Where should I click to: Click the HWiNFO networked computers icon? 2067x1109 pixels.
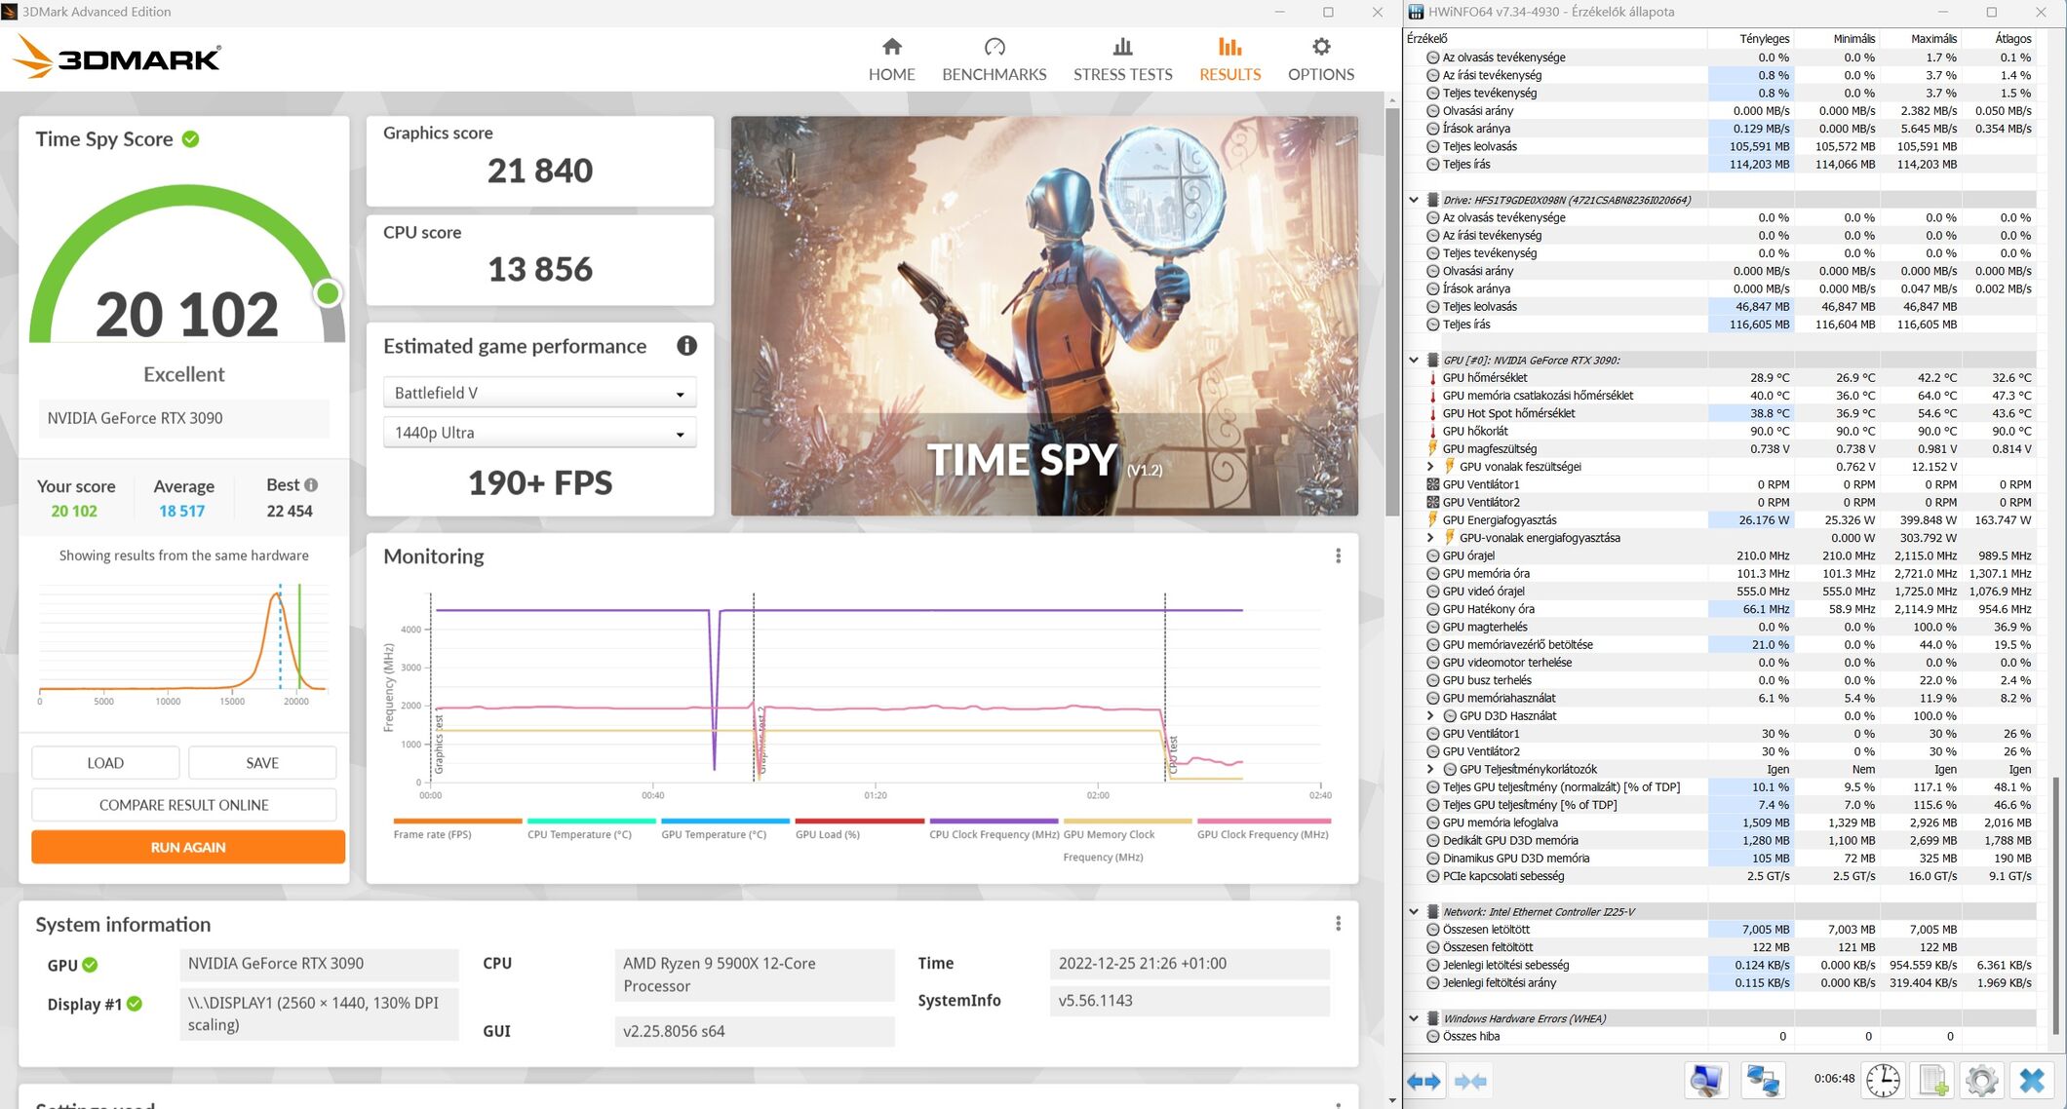[x=1763, y=1081]
